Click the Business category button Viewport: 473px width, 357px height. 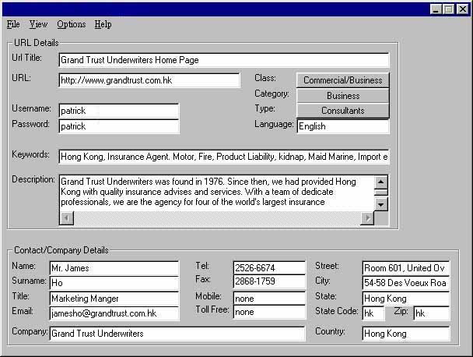(342, 96)
